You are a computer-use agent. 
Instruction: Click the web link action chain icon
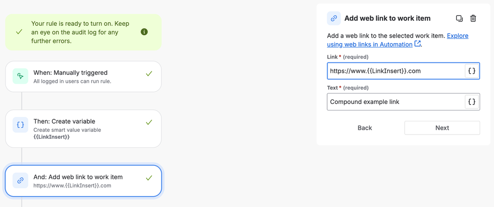(20, 181)
